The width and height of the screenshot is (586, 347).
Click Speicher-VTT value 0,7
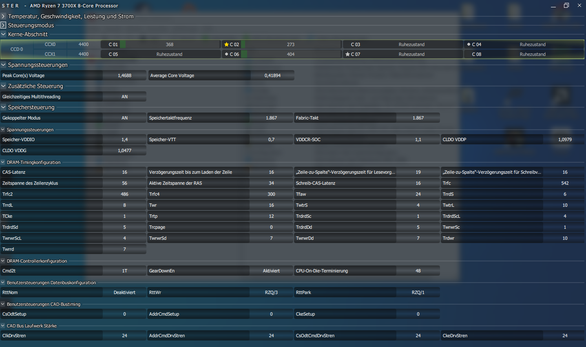point(271,139)
